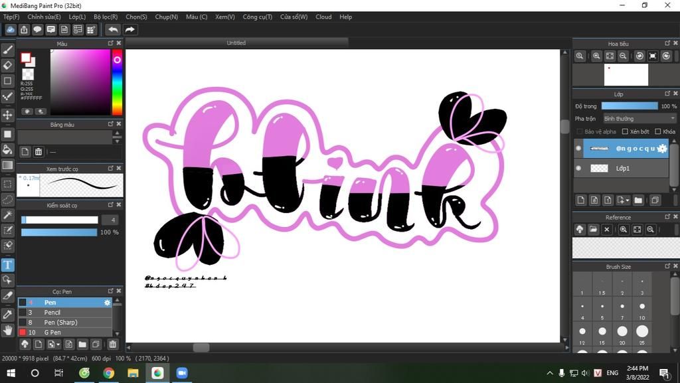This screenshot has width=680, height=383.
Task: Open the Bộ lọc(R) menu
Action: pos(106,17)
